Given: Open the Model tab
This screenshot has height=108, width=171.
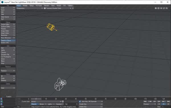Looking at the screenshot, I should [59, 6].
